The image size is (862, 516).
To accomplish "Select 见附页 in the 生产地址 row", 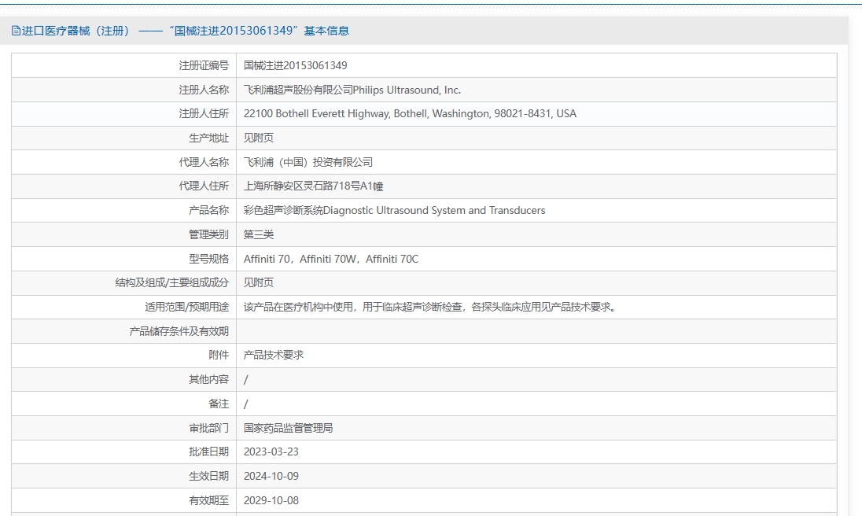I will (259, 138).
